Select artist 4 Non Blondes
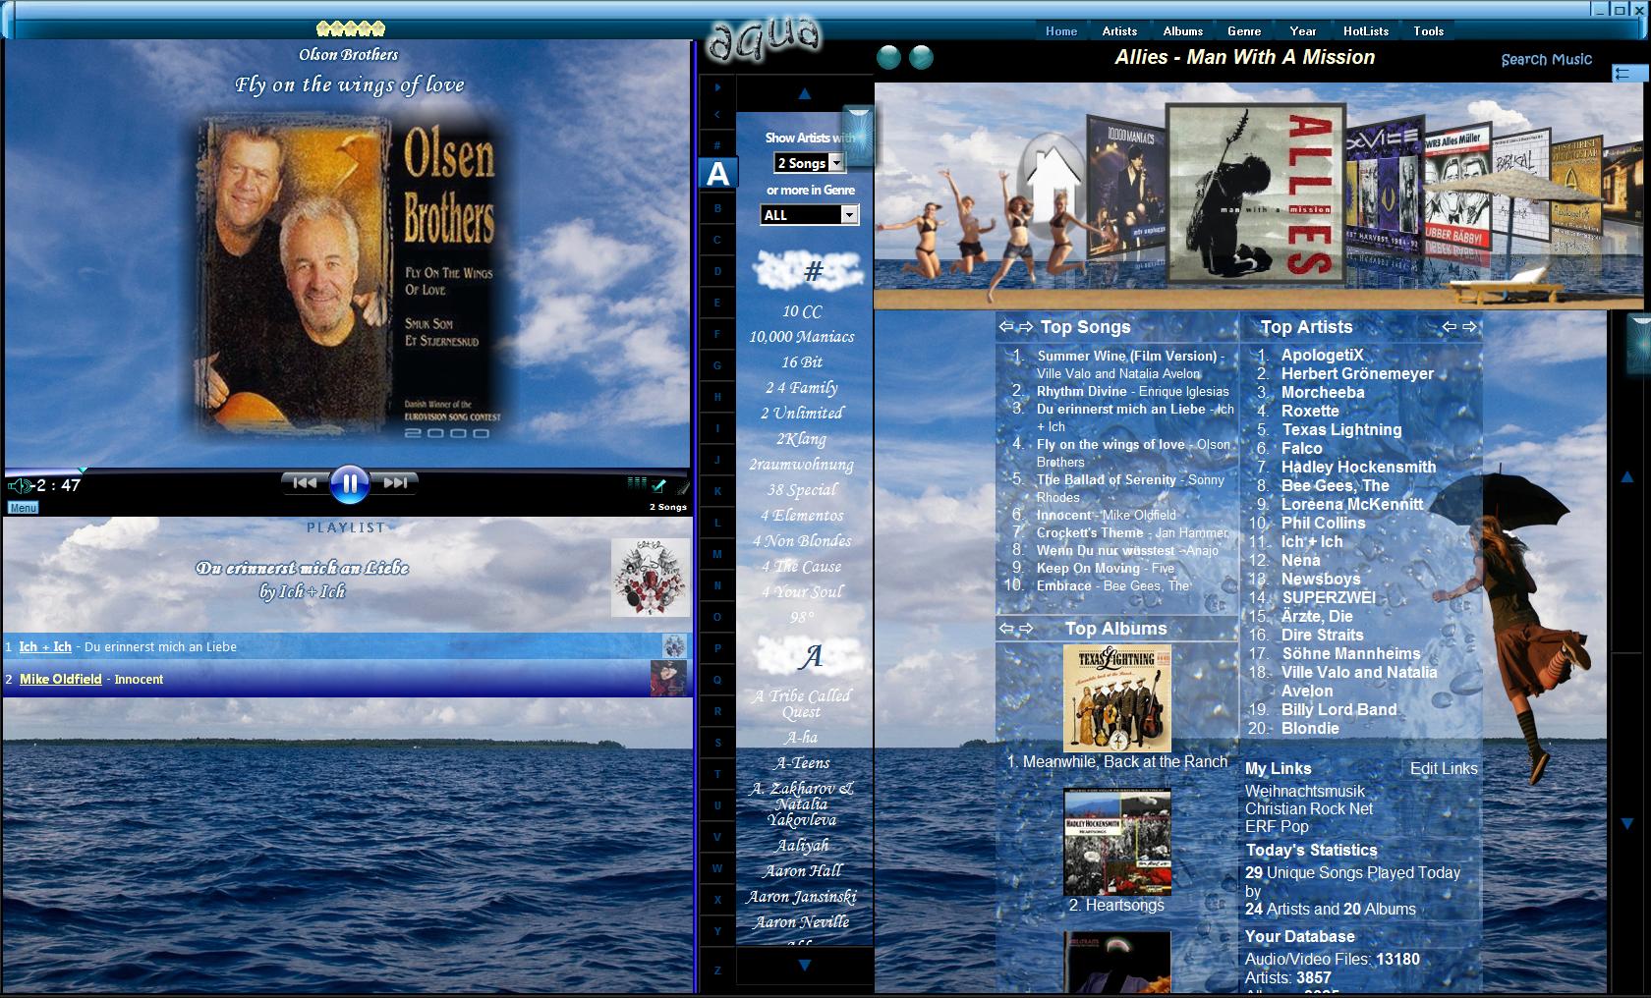The width and height of the screenshot is (1651, 998). (x=802, y=541)
